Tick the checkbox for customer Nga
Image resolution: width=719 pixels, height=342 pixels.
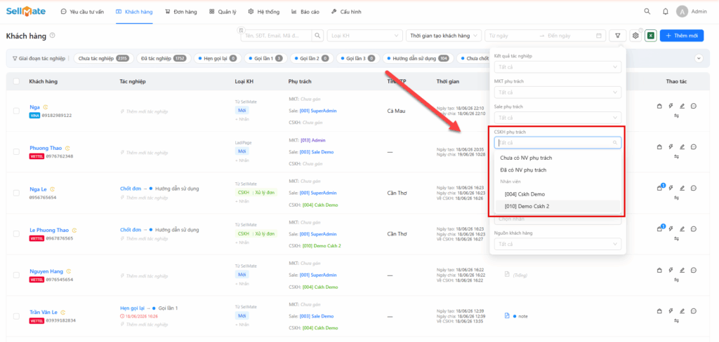tap(17, 111)
